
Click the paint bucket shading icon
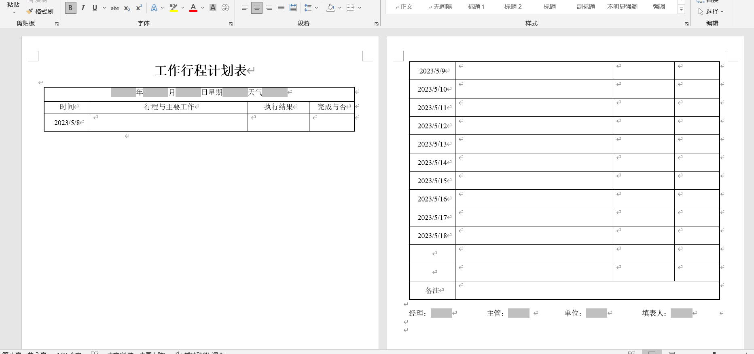(x=331, y=8)
